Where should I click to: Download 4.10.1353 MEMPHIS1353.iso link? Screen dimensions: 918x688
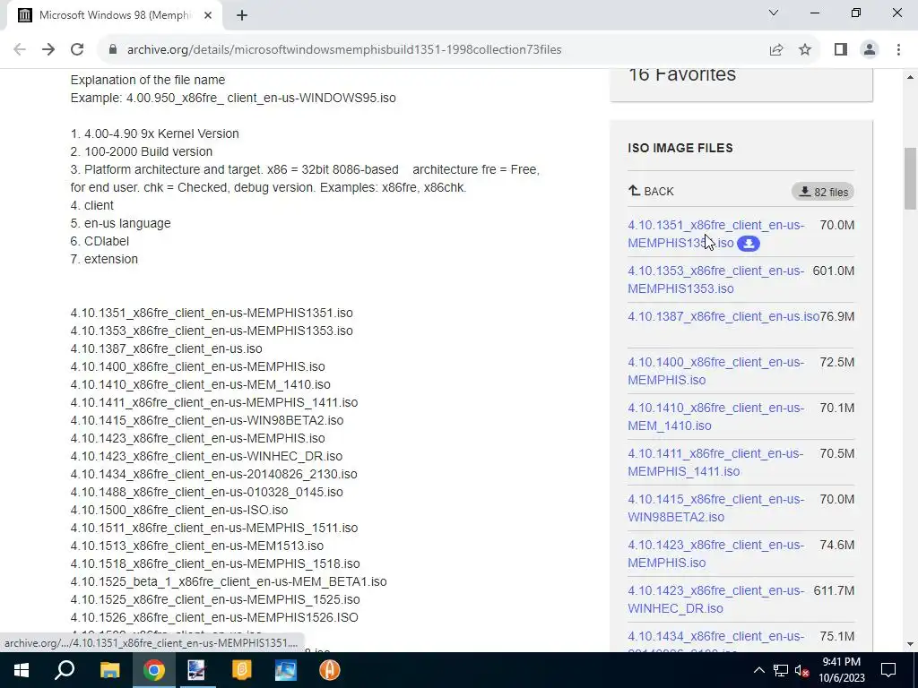716,279
